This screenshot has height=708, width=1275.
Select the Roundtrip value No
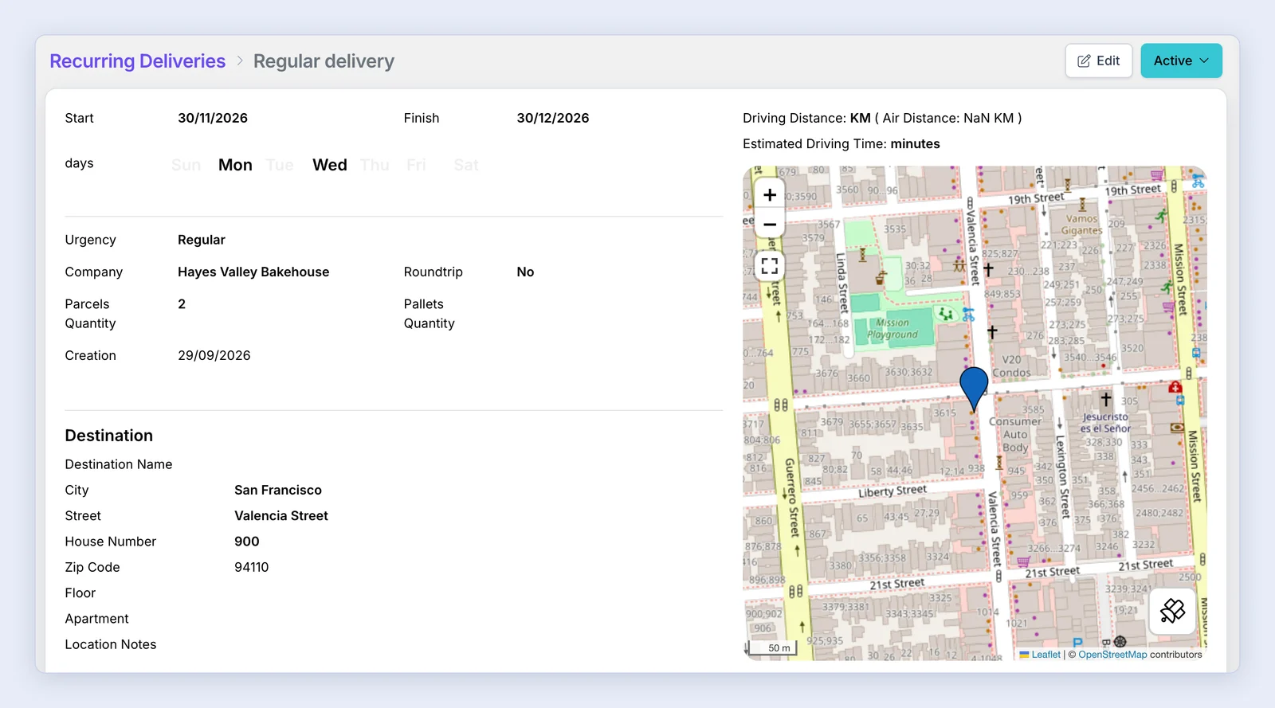(x=525, y=272)
